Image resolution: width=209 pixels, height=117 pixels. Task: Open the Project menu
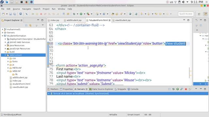coord(46,9)
